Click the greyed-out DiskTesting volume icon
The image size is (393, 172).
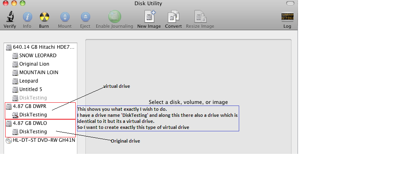(x=15, y=98)
